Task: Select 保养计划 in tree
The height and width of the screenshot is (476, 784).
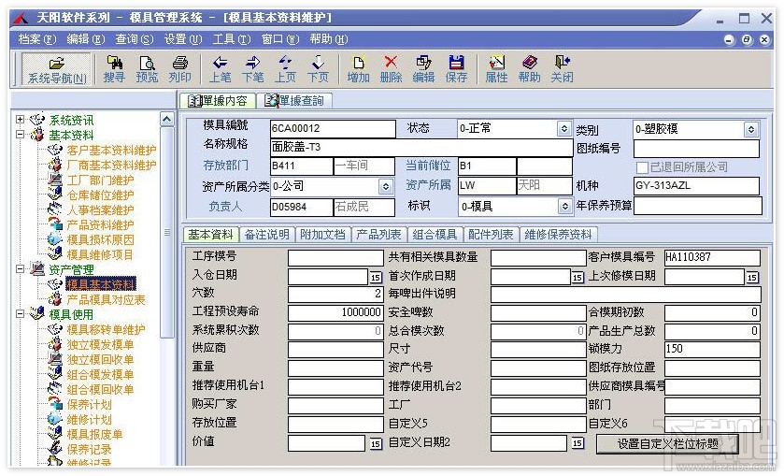Action: pyautogui.click(x=89, y=404)
